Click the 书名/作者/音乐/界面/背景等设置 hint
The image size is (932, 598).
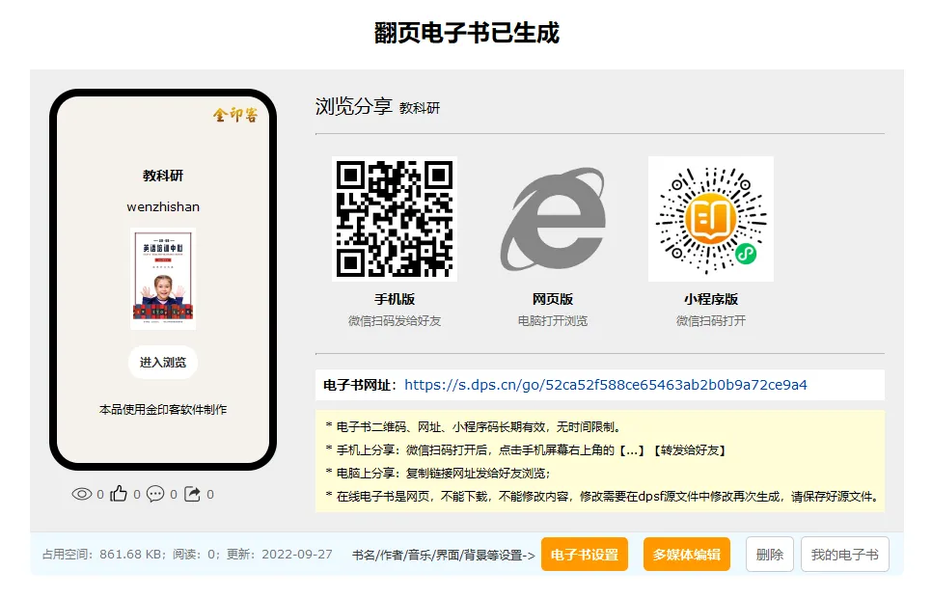coord(444,556)
